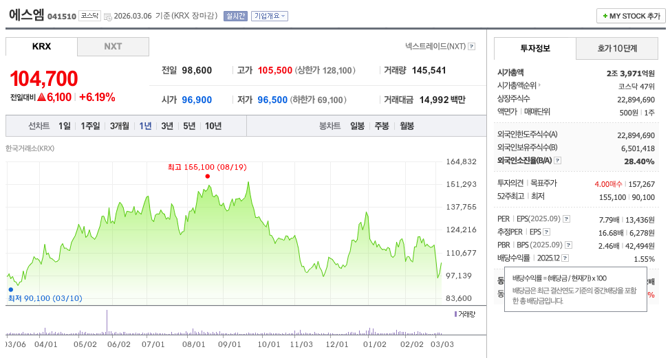This screenshot has height=358, width=670.
Task: Click the 저가 value 96,500
Action: tap(272, 100)
